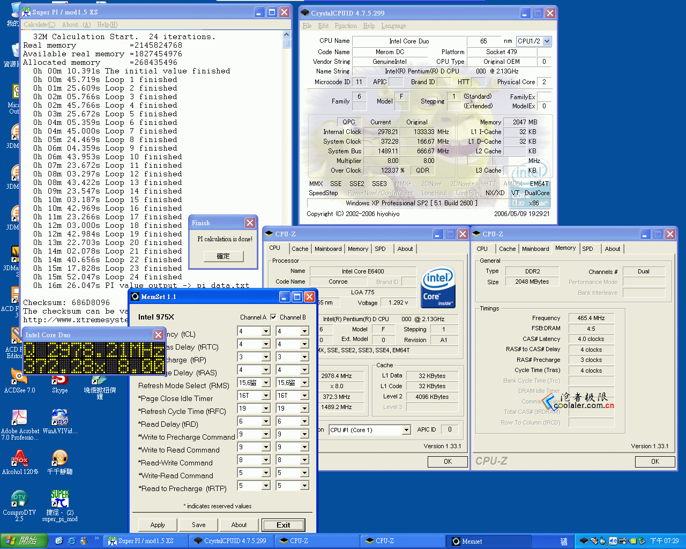Screen dimensions: 686x549
Task: Open the Channel B tRTC dropdown in MemSet
Action: 304,344
